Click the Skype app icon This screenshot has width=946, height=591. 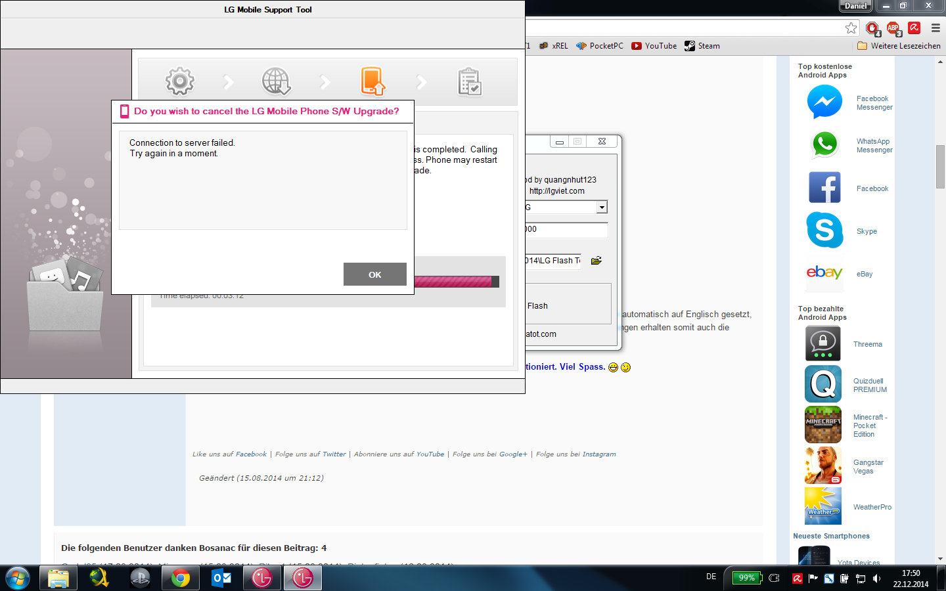tap(824, 230)
